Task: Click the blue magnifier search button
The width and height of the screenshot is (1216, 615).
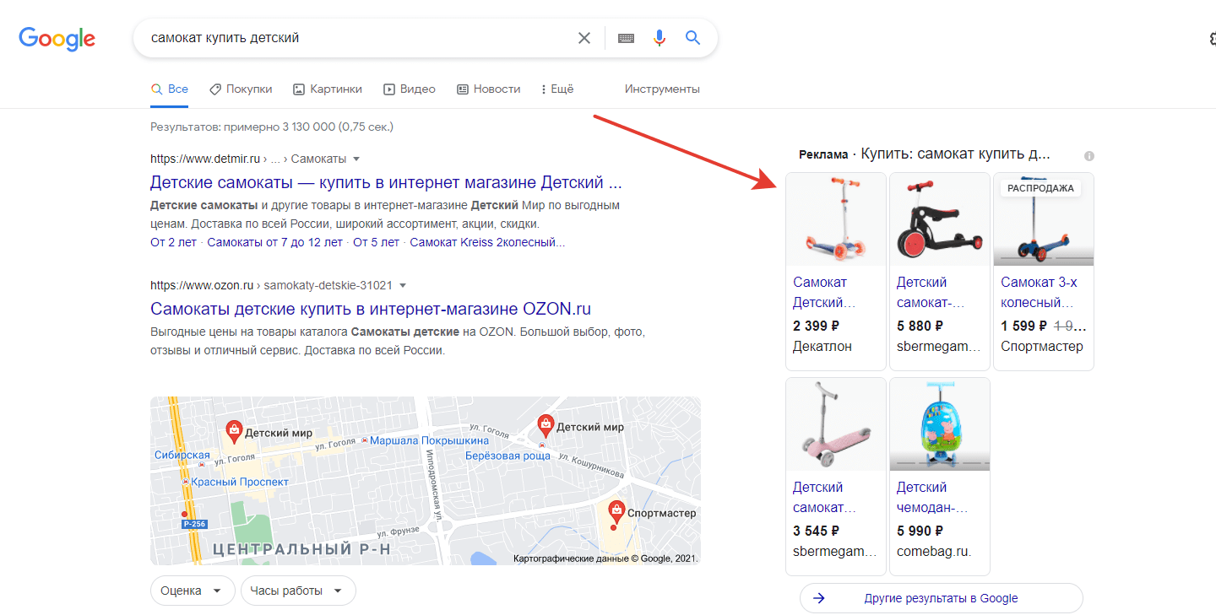Action: [692, 38]
